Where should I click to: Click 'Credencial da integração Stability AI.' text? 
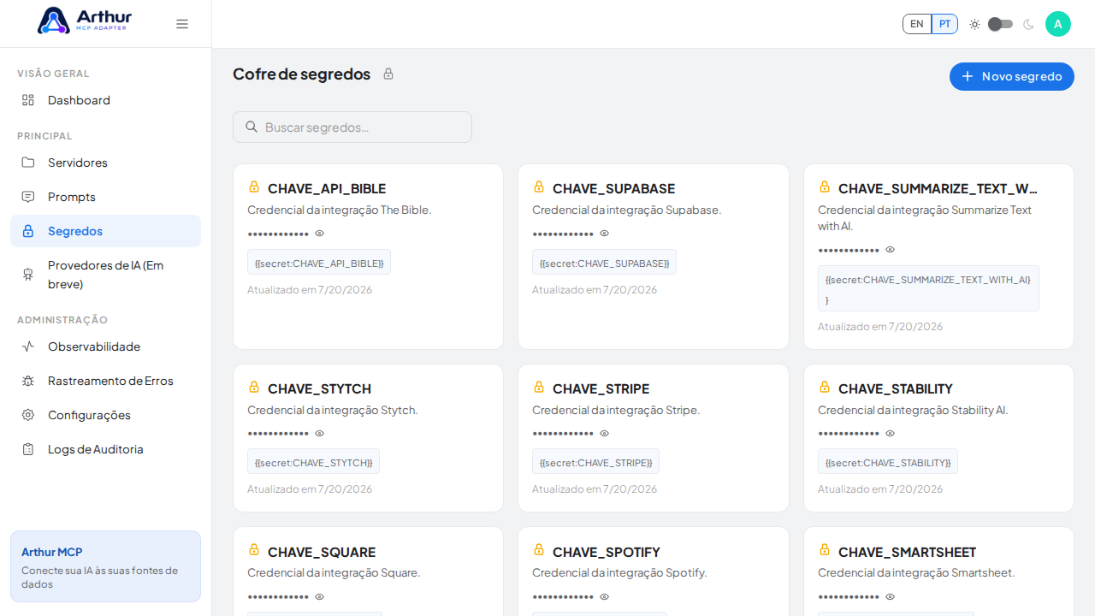click(x=913, y=410)
